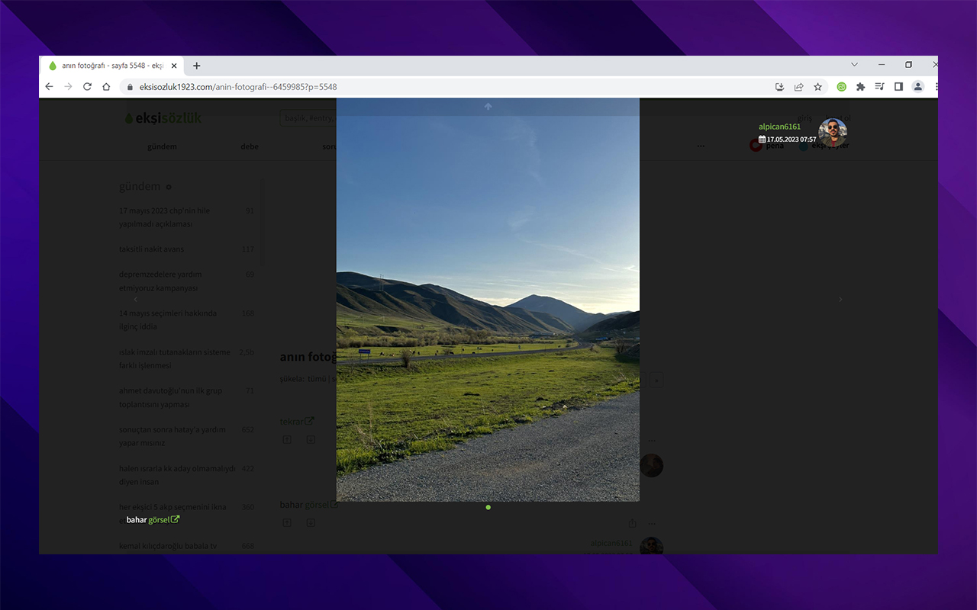Open the green image extension icon

pos(841,87)
